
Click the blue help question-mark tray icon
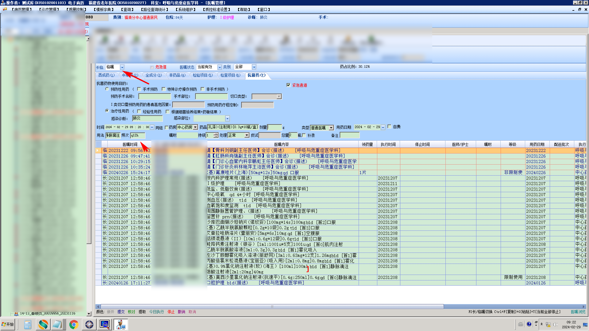529,324
